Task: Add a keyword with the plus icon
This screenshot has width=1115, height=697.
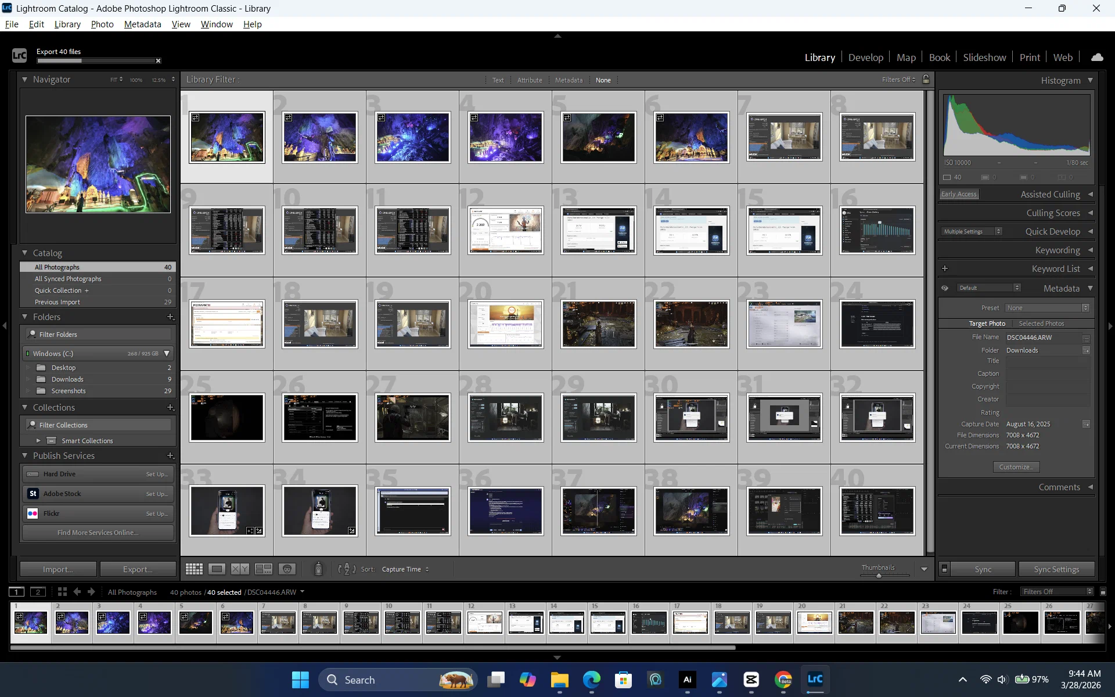Action: 945,268
